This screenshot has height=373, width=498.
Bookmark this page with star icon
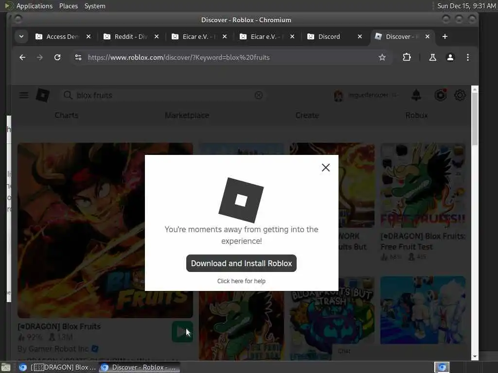tap(382, 57)
